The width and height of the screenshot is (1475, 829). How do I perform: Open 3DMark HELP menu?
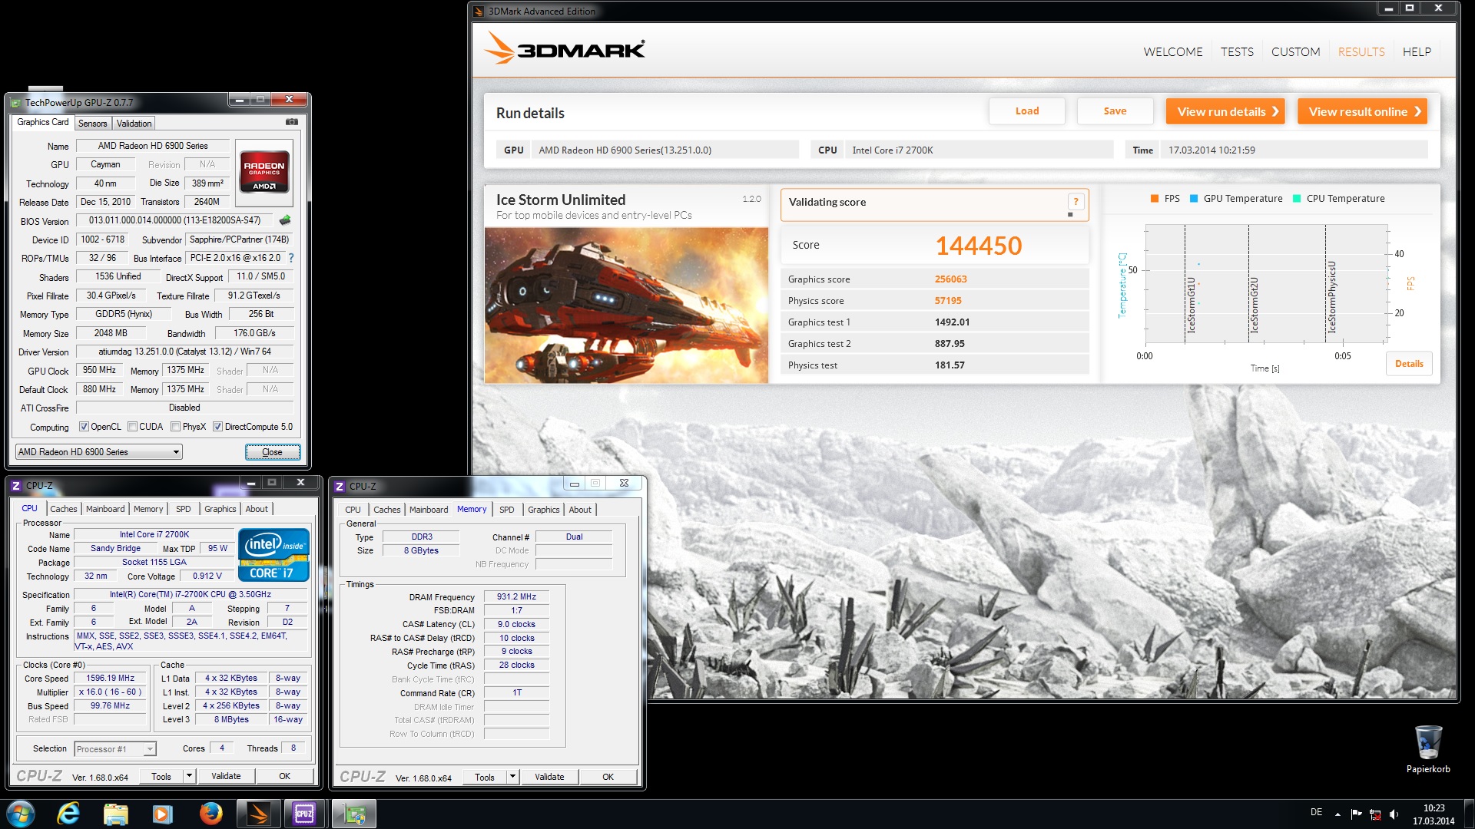click(1417, 51)
